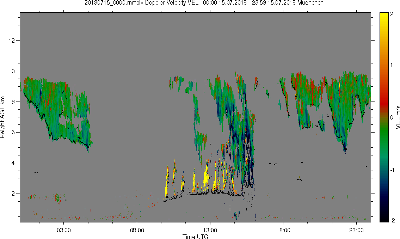
Task: Click the 'Time UTC' x-axis label
Action: 195,237
